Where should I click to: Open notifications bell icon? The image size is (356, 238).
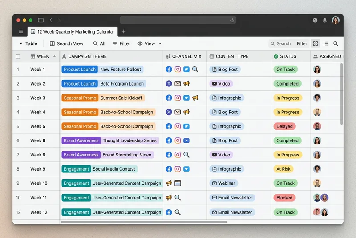pyautogui.click(x=325, y=20)
